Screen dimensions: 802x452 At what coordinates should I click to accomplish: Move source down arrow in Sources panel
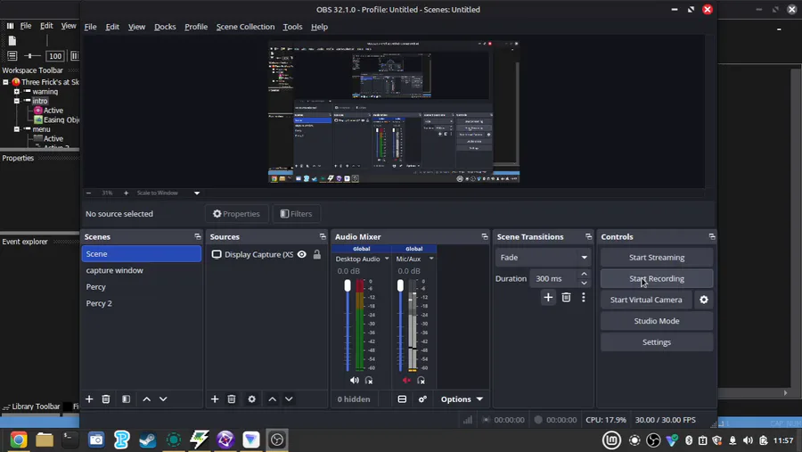pos(289,399)
